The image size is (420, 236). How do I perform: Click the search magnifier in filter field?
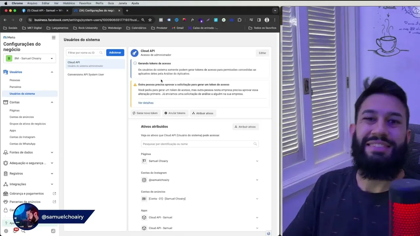point(101,52)
